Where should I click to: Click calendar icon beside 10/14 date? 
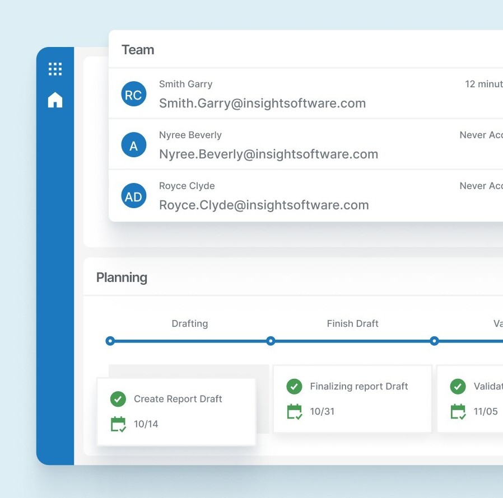(118, 424)
